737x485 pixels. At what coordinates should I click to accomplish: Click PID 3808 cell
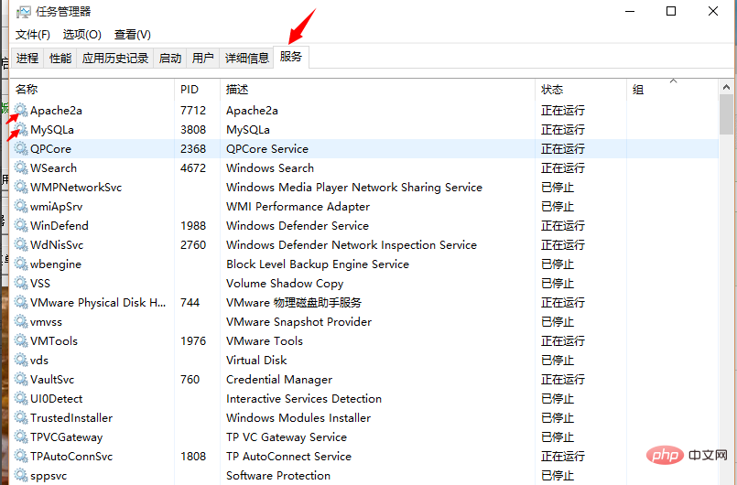(x=193, y=130)
